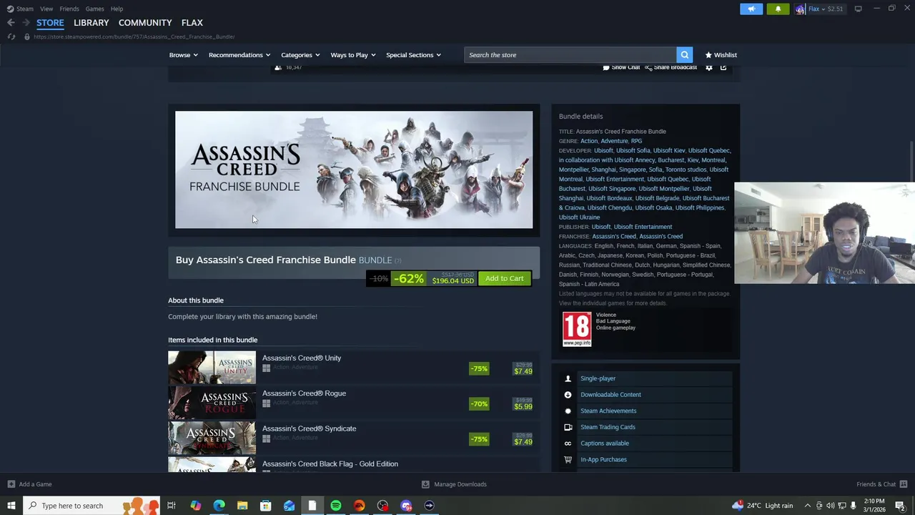Image resolution: width=915 pixels, height=515 pixels.
Task: Go forward with the forward arrow
Action: click(x=26, y=23)
